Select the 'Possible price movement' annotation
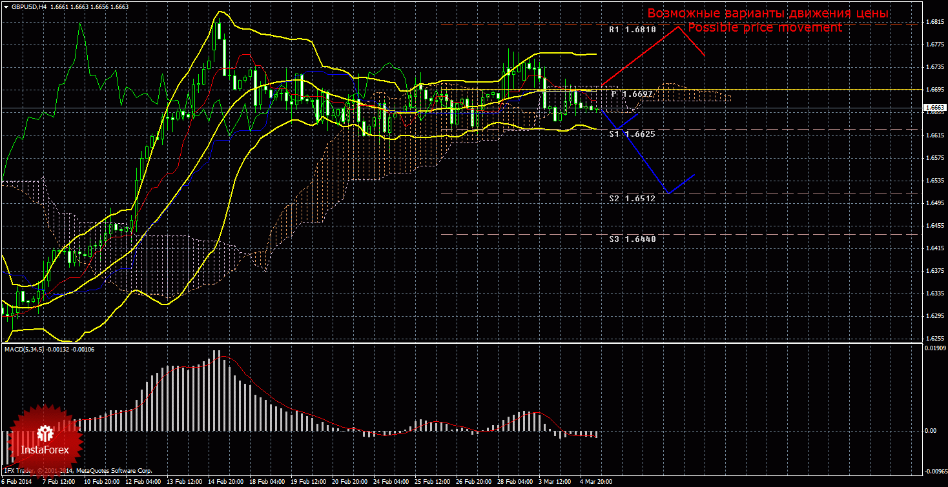Screen dimensions: 948x487 pyautogui.click(x=765, y=28)
